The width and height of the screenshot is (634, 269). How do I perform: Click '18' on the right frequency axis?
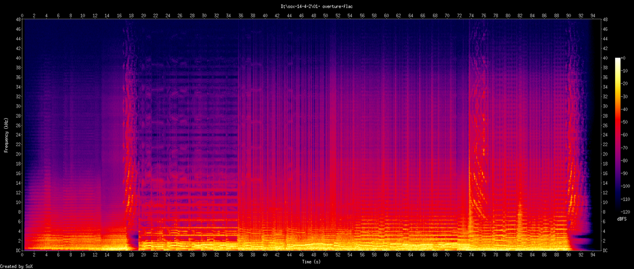pos(606,164)
